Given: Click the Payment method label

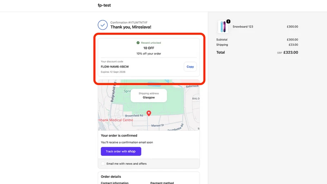Looking at the screenshot, I should 162,183.
